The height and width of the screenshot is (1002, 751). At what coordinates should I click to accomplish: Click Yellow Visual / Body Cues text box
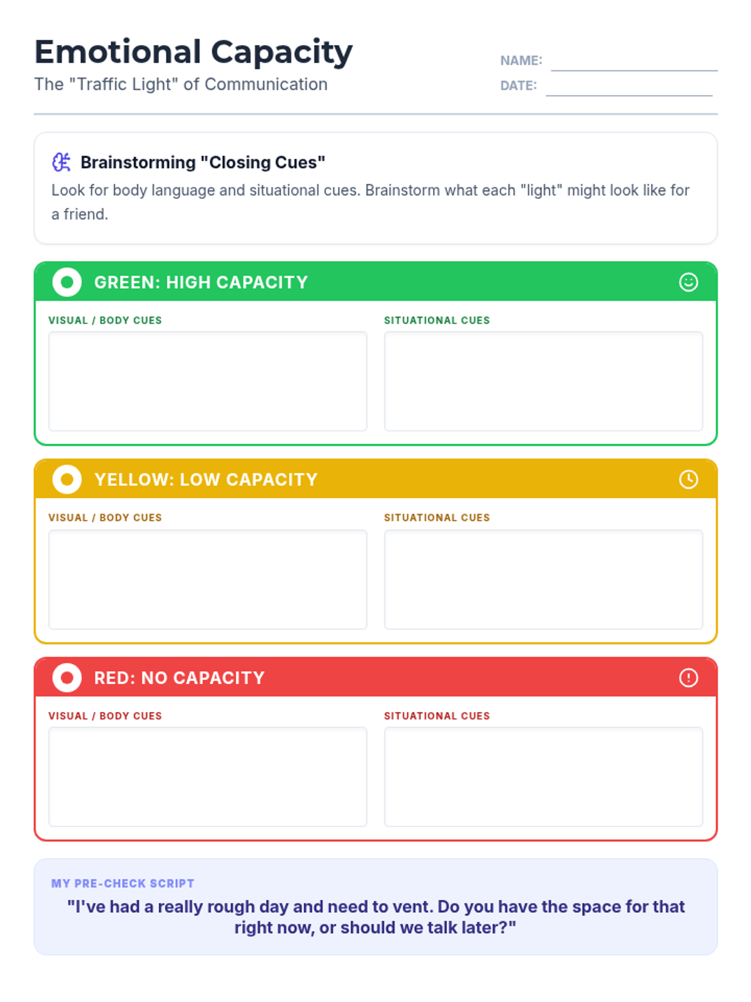tap(208, 579)
